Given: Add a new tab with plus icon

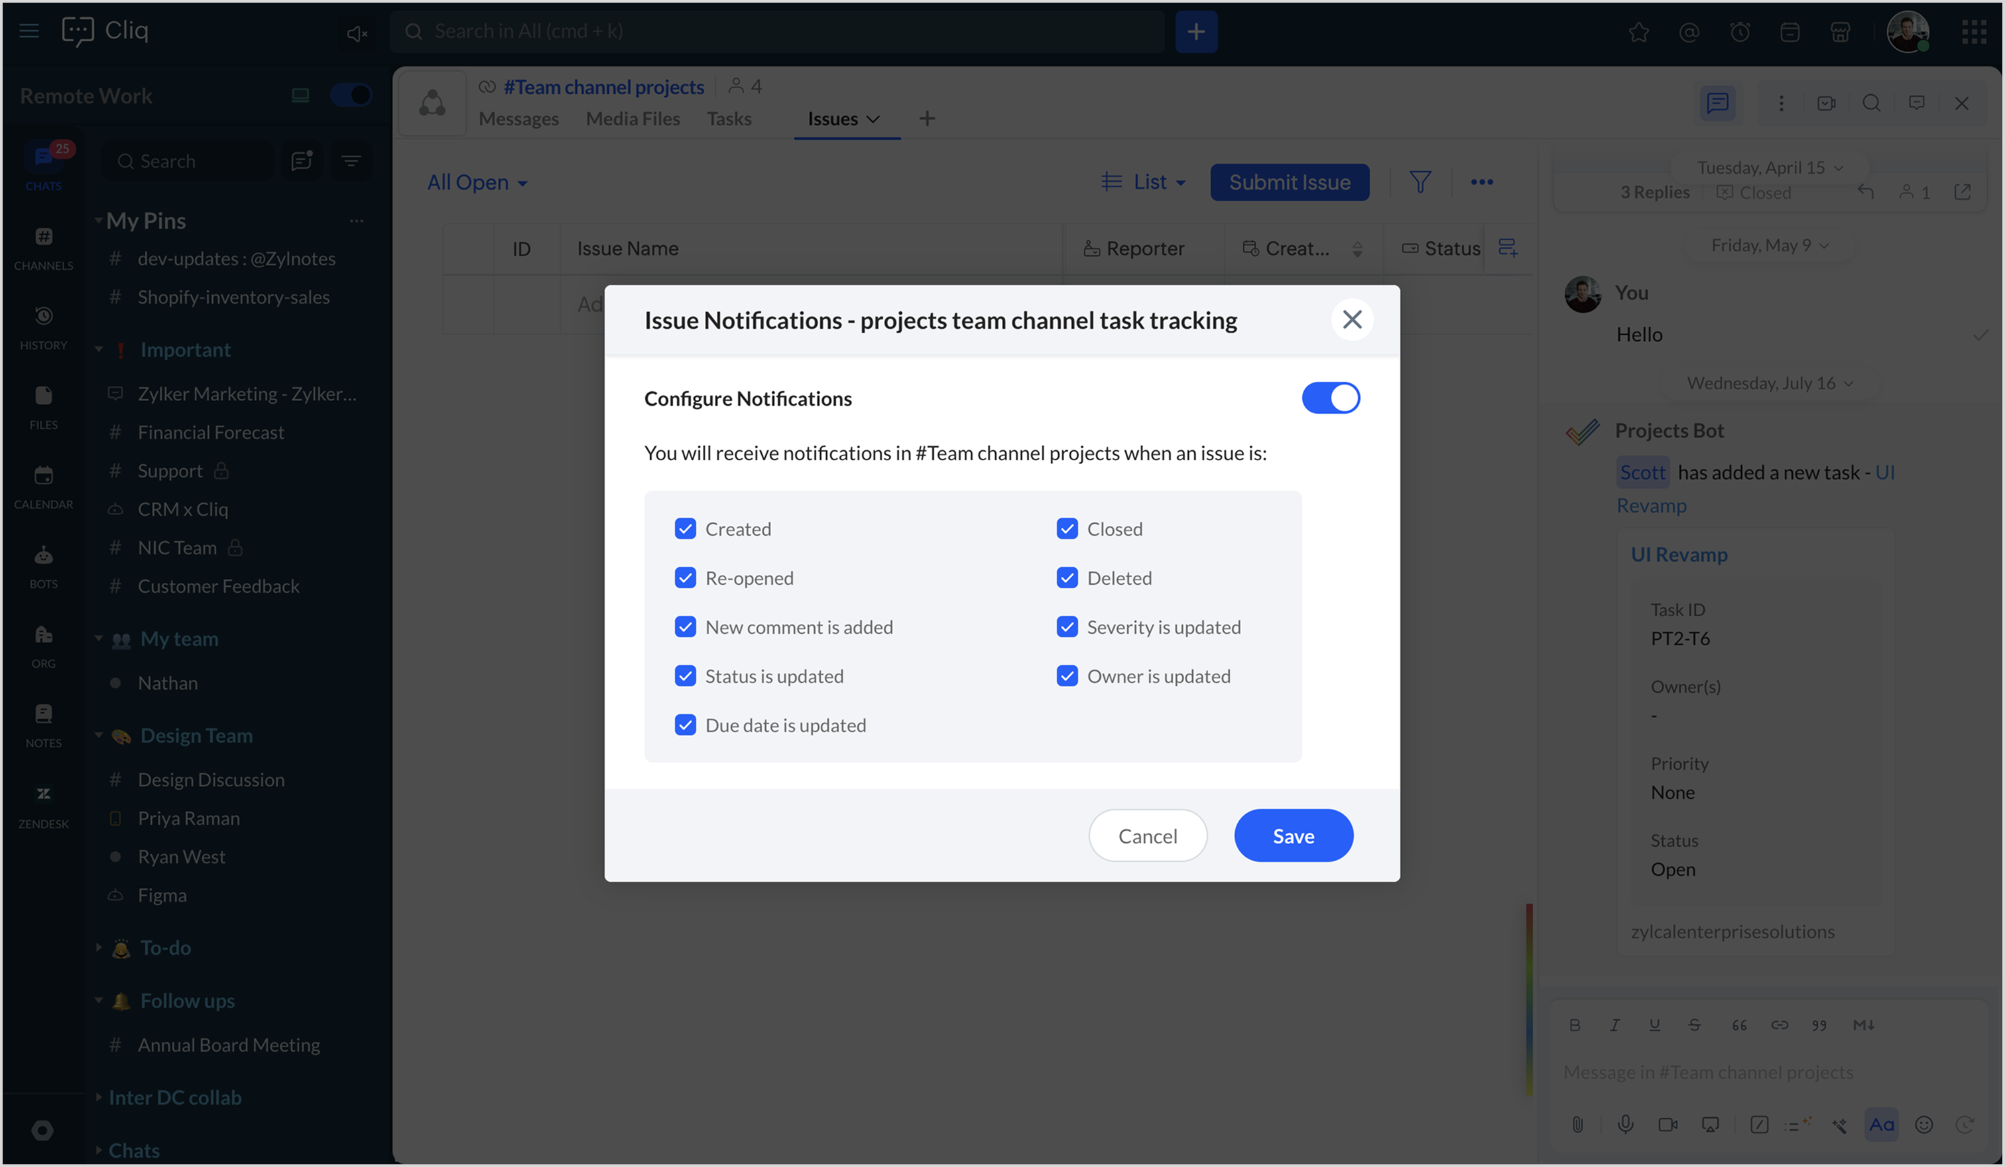Looking at the screenshot, I should click(x=927, y=119).
